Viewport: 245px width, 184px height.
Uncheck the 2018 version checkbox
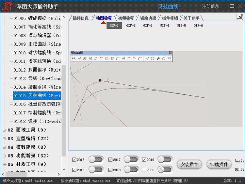110,170
